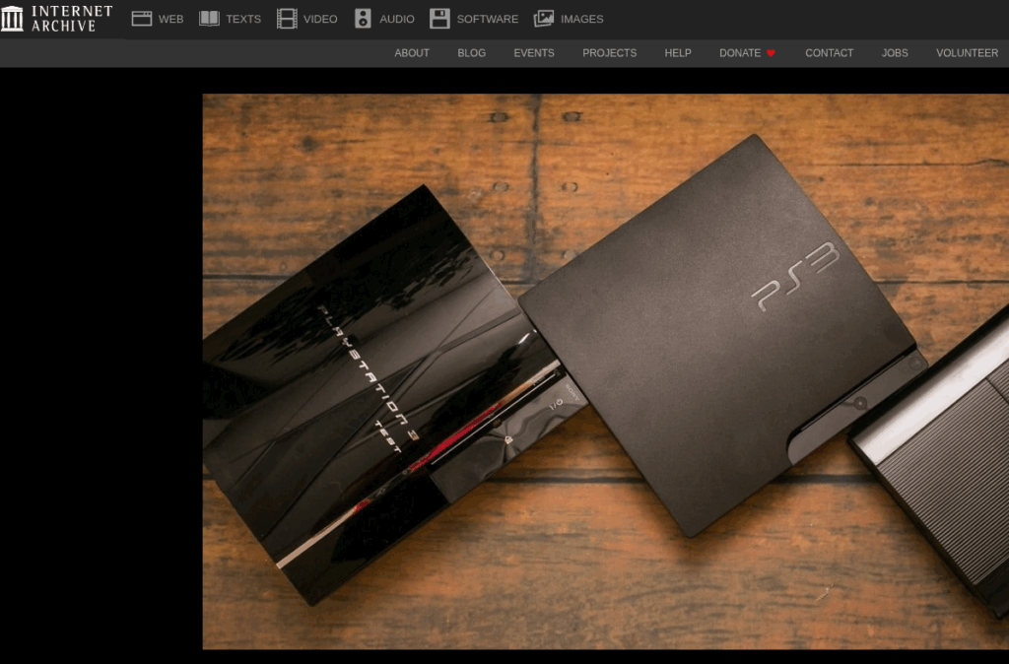
Task: Click the red heart next to Donate
Action: 772,53
